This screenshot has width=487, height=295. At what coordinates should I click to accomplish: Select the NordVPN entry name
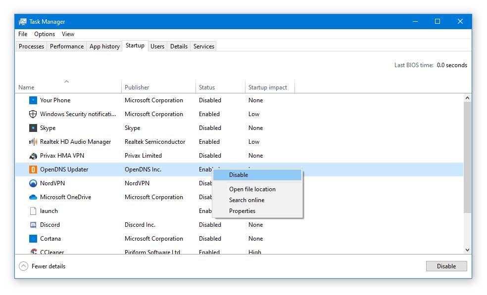(x=52, y=183)
